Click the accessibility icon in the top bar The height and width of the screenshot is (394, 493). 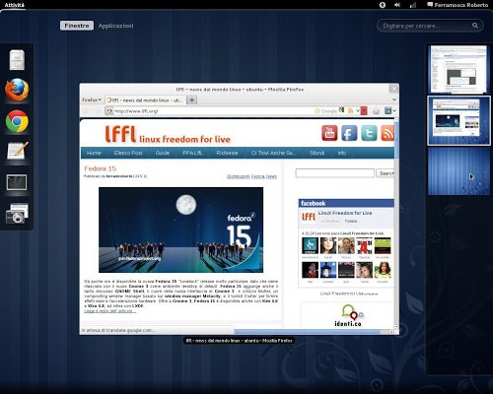[383, 5]
